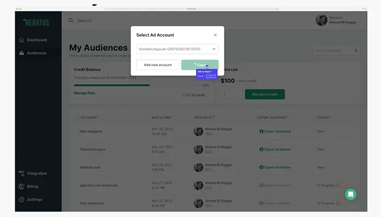Close the Select Ad Account dialog
381x217 pixels.
tap(215, 35)
